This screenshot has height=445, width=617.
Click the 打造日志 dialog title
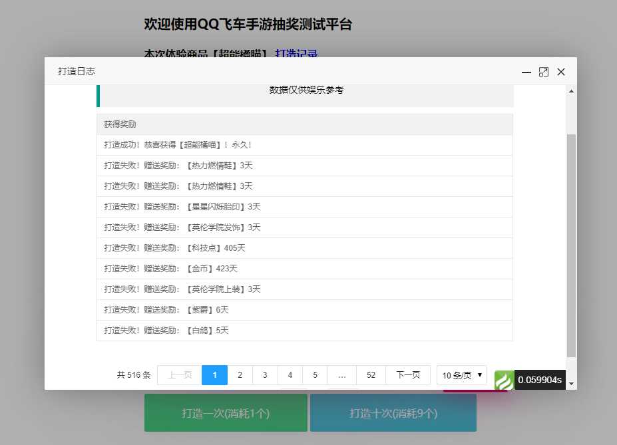point(75,71)
